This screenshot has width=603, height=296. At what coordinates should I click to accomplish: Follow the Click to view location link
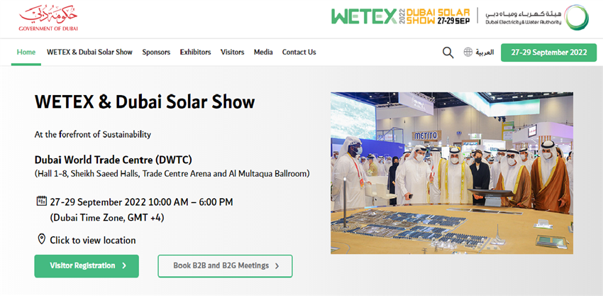point(92,240)
